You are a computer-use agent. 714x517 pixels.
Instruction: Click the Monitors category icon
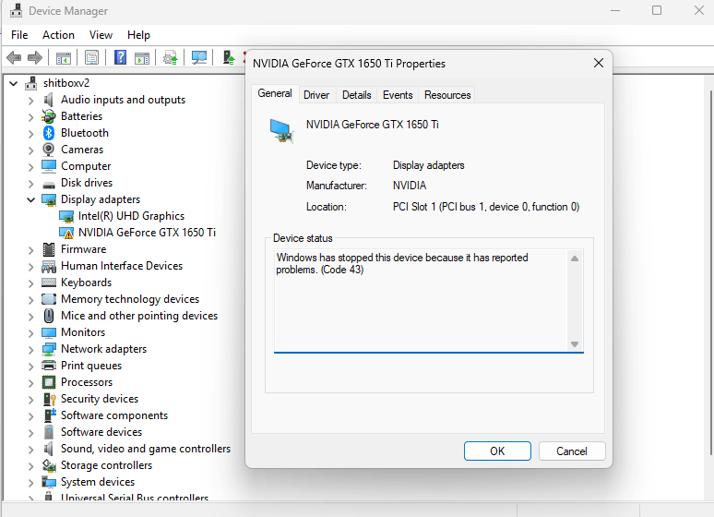coord(49,332)
